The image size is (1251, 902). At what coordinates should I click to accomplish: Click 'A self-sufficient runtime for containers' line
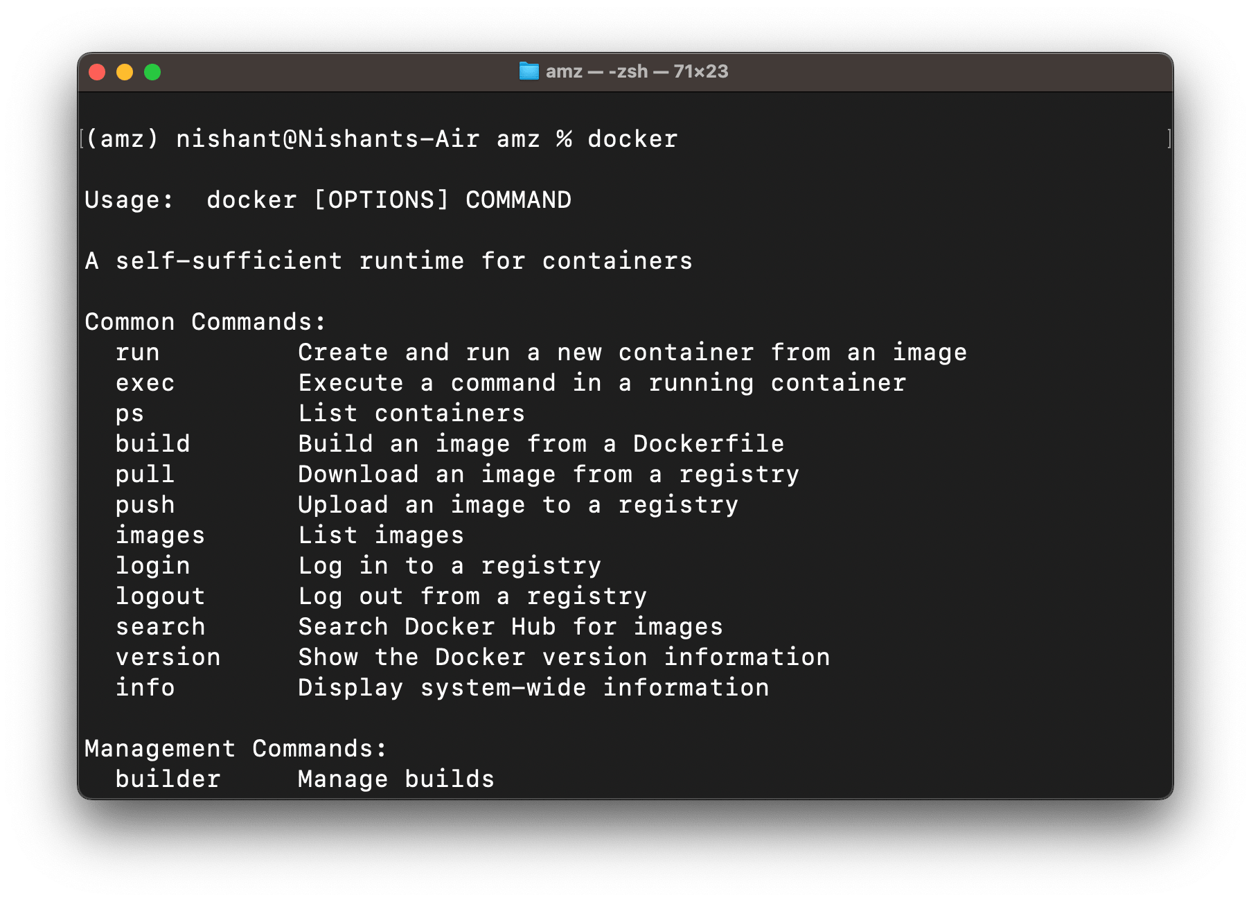click(x=389, y=261)
